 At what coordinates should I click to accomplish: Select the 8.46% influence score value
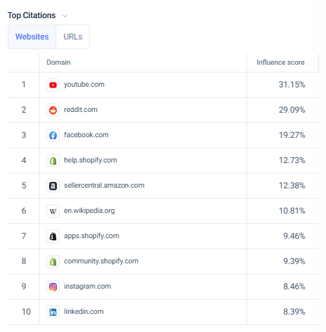[294, 287]
